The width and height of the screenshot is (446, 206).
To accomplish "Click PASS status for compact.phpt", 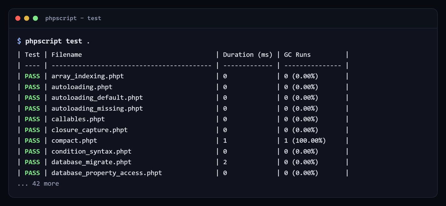I will pyautogui.click(x=32, y=141).
